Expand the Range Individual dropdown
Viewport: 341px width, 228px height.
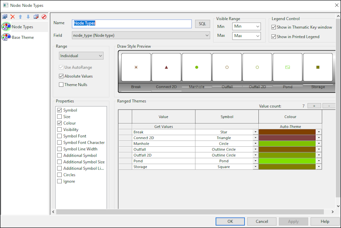pyautogui.click(x=81, y=56)
